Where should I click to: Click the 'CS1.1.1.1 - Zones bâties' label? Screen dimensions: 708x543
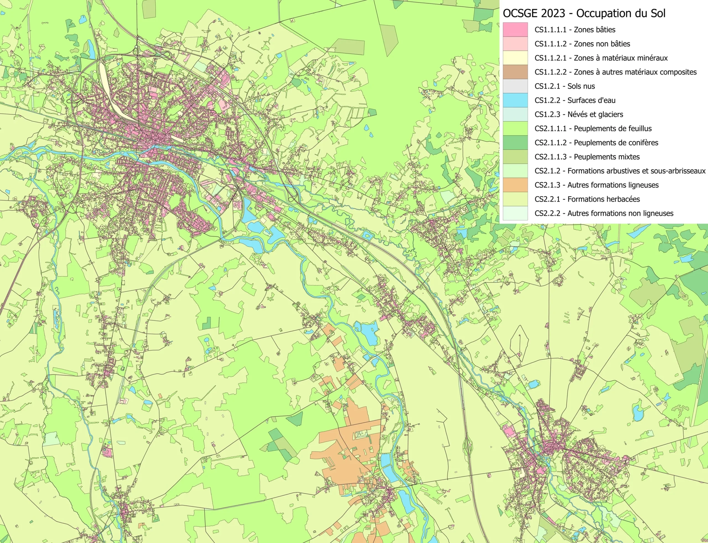[575, 30]
